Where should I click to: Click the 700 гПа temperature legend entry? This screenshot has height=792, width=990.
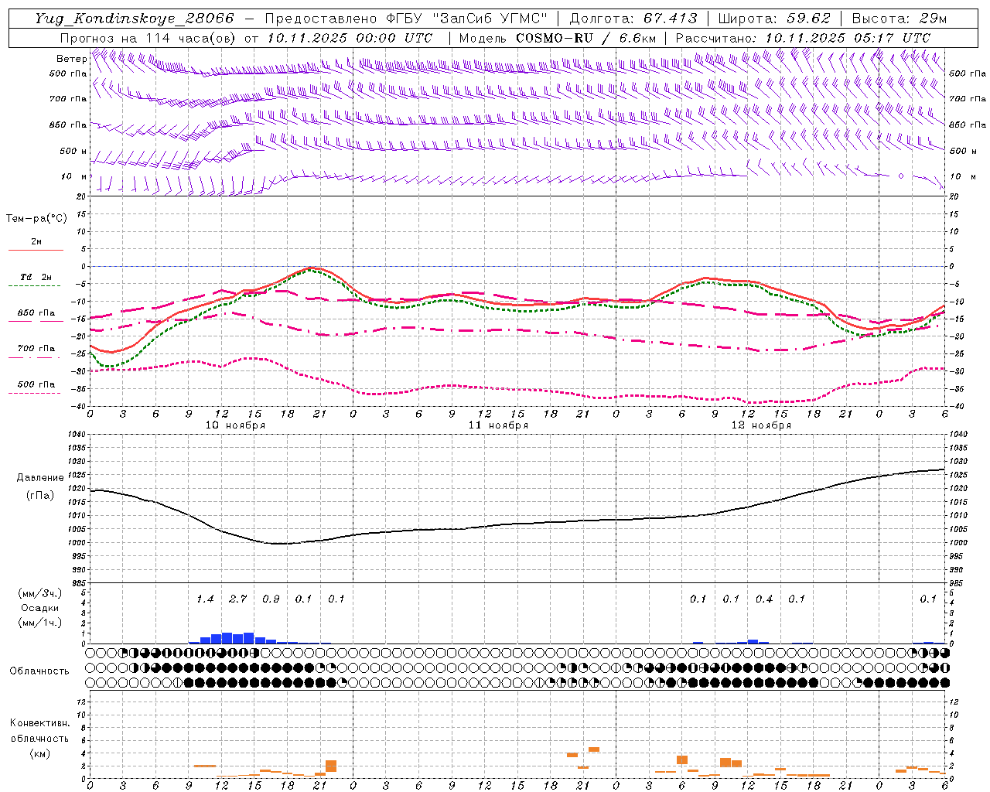click(x=36, y=349)
